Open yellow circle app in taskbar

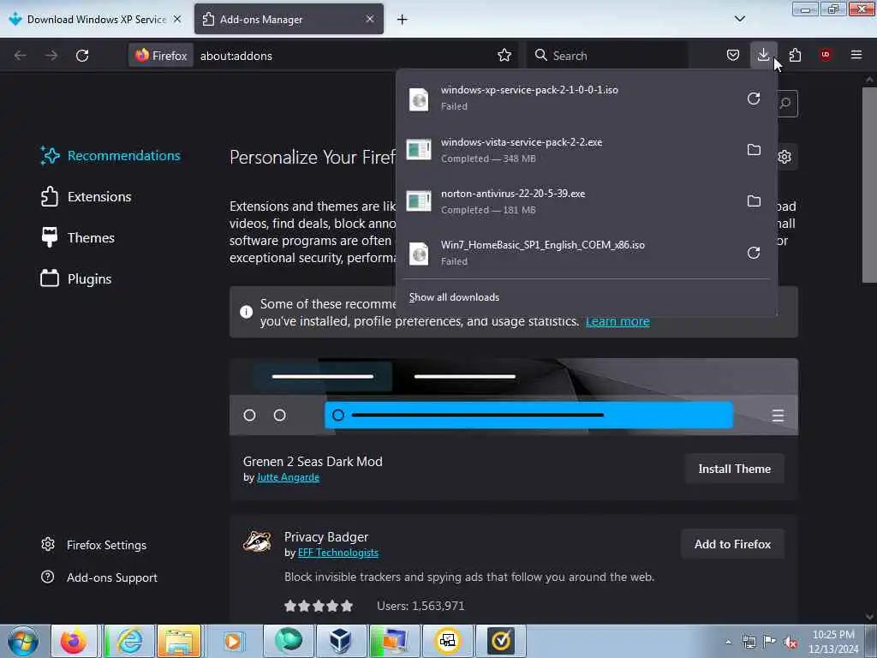[x=447, y=641]
